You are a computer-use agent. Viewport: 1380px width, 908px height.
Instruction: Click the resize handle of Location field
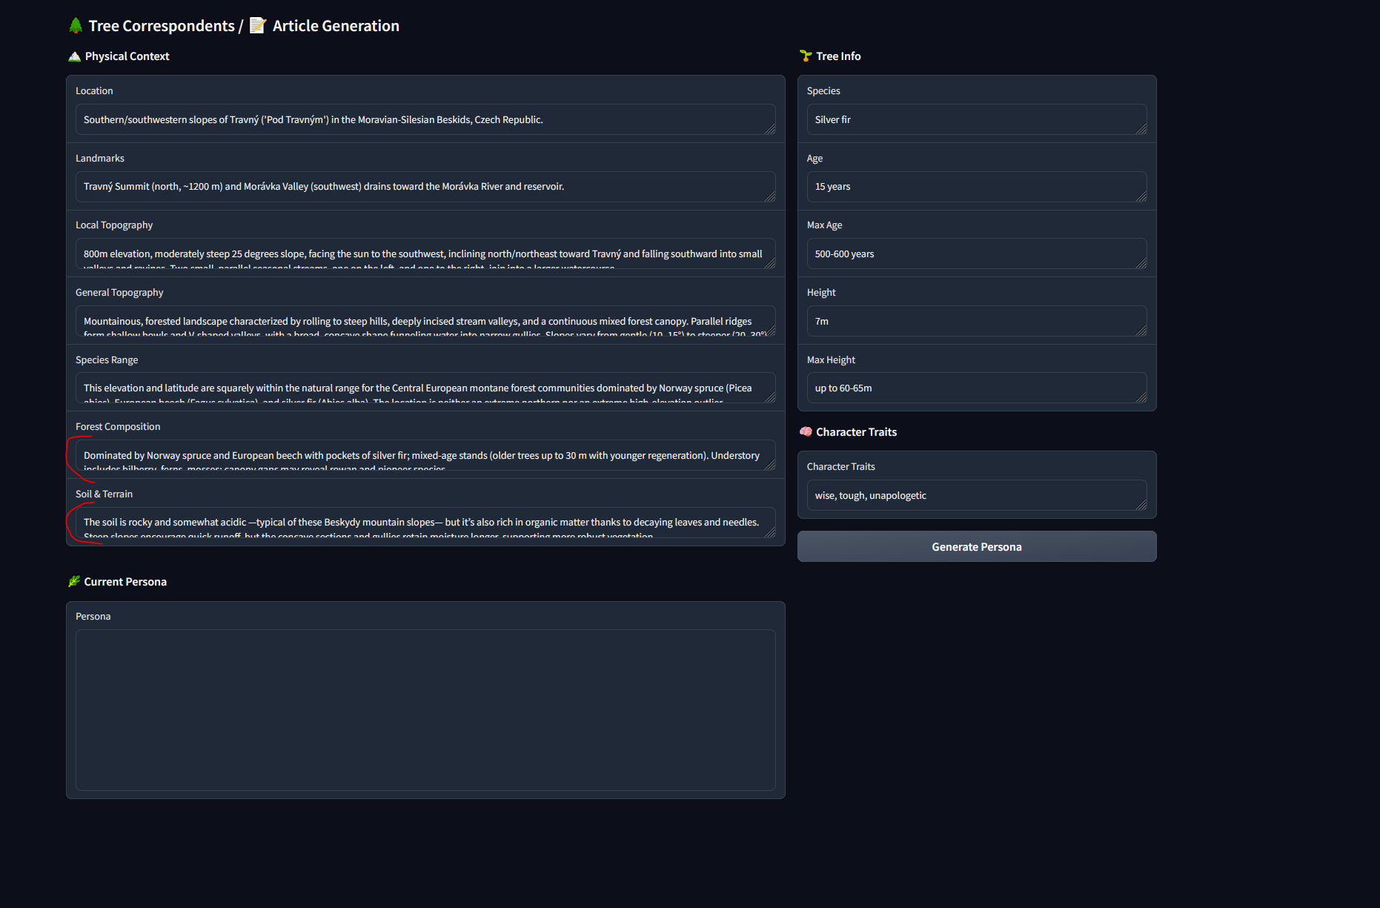click(x=770, y=129)
